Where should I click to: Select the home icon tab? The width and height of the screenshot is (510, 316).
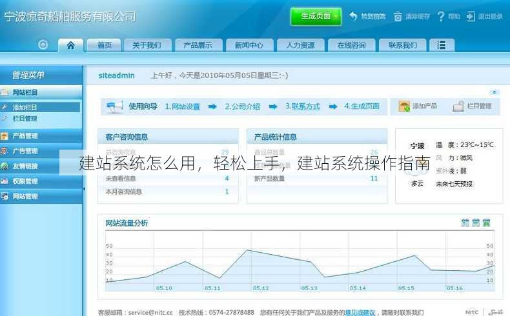[70, 45]
